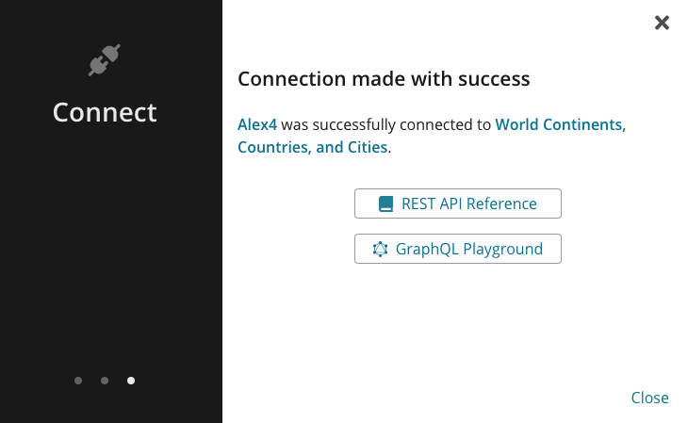Launch the GraphQL Playground button

458,249
